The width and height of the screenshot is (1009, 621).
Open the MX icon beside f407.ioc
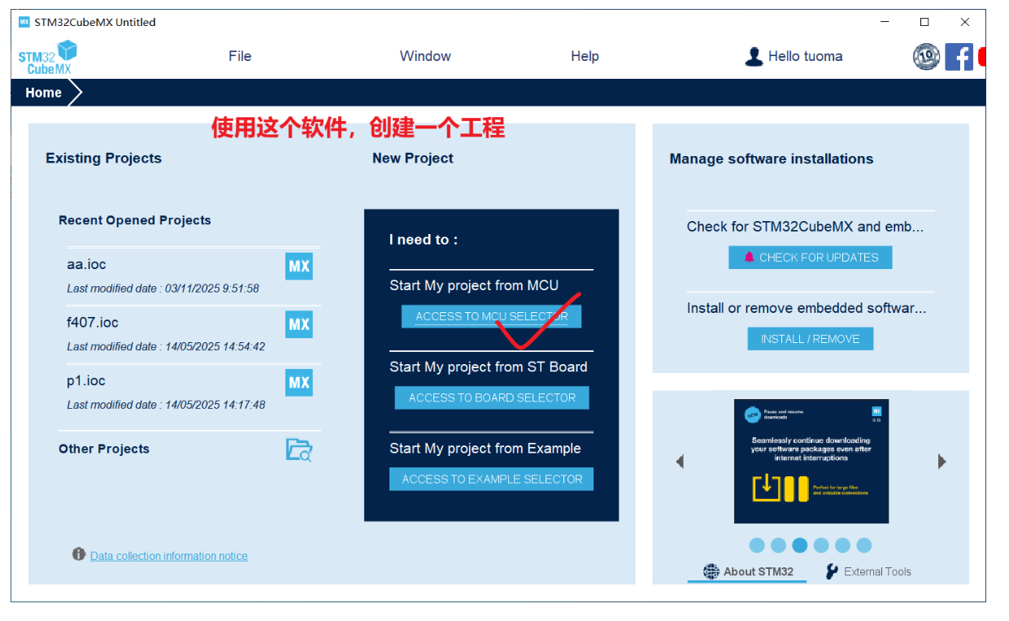(299, 324)
